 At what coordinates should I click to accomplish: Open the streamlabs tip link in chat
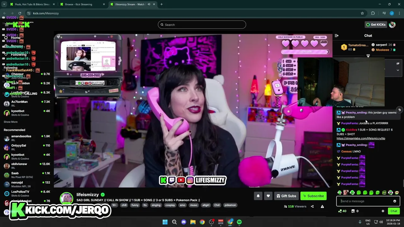(361, 138)
